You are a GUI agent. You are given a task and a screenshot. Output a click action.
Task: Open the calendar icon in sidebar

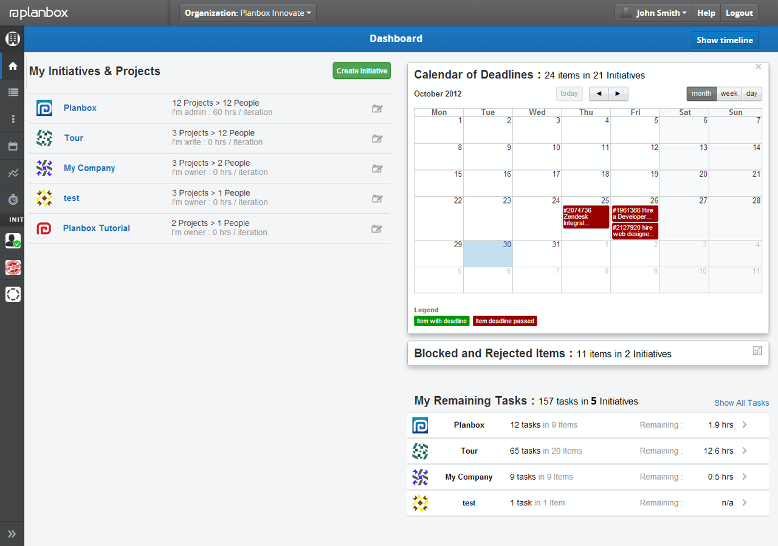coord(13,146)
